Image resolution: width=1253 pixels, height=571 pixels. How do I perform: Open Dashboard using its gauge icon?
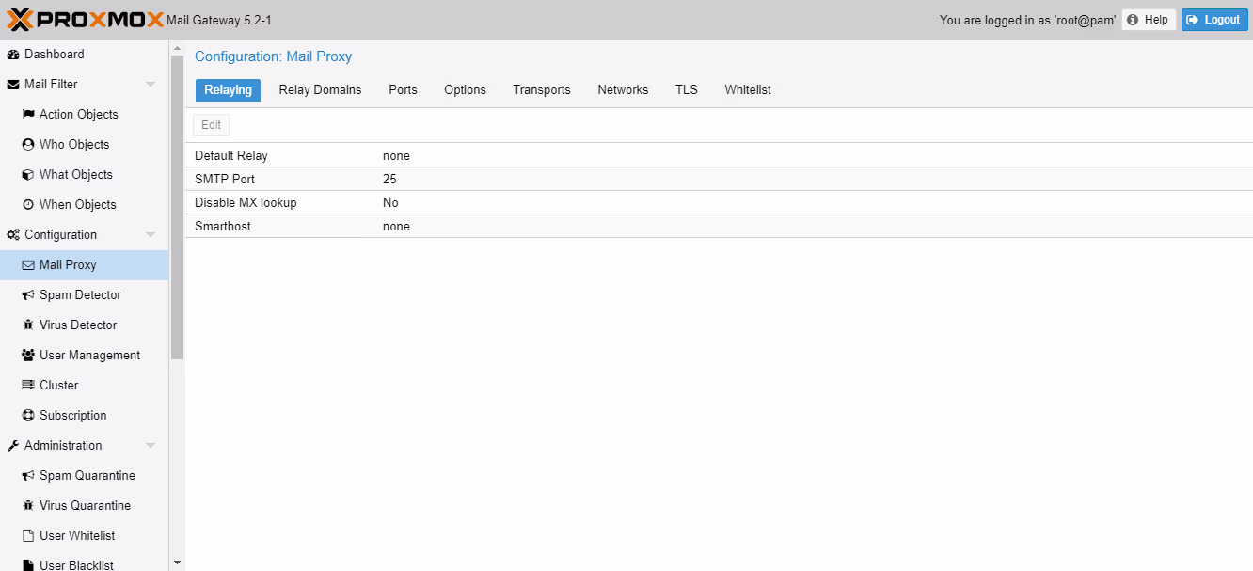tap(12, 54)
